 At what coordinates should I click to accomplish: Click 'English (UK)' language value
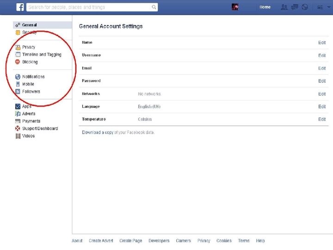149,106
